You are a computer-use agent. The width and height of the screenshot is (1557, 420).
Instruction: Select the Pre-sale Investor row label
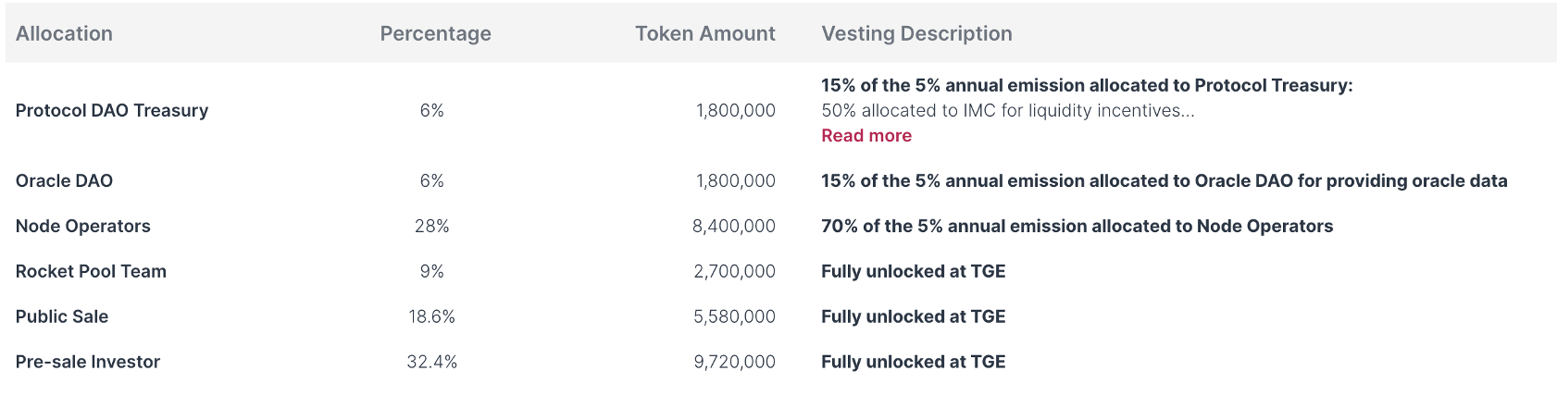coord(88,363)
